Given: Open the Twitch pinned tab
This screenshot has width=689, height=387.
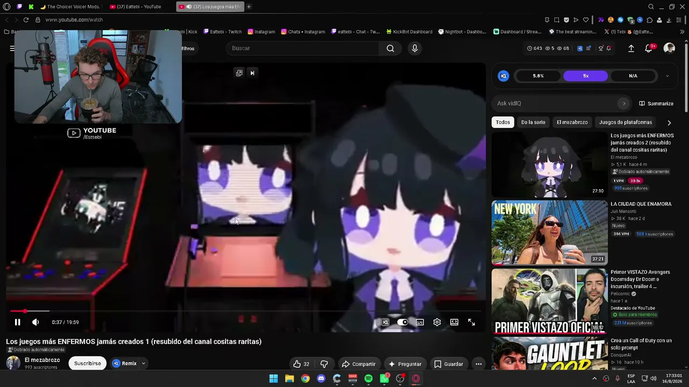Looking at the screenshot, I should [19, 6].
